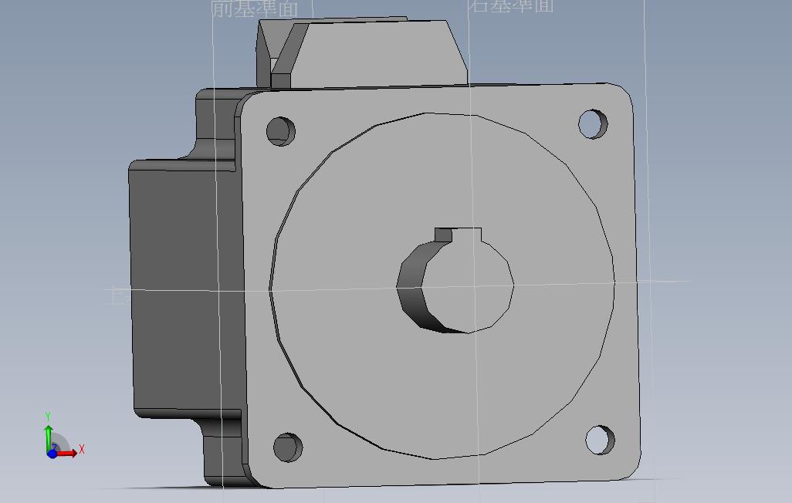Select the center shaft bore hole
The image size is (792, 503).
455,286
